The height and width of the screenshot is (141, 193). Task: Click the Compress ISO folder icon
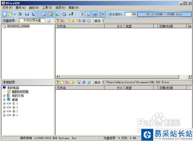[x=51, y=14]
